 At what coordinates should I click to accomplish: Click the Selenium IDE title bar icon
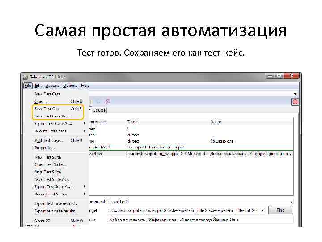[x=25, y=77]
